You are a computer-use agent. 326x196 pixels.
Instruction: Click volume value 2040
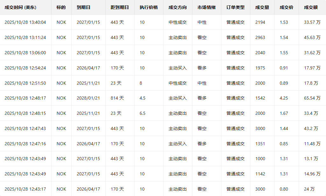click(x=260, y=53)
